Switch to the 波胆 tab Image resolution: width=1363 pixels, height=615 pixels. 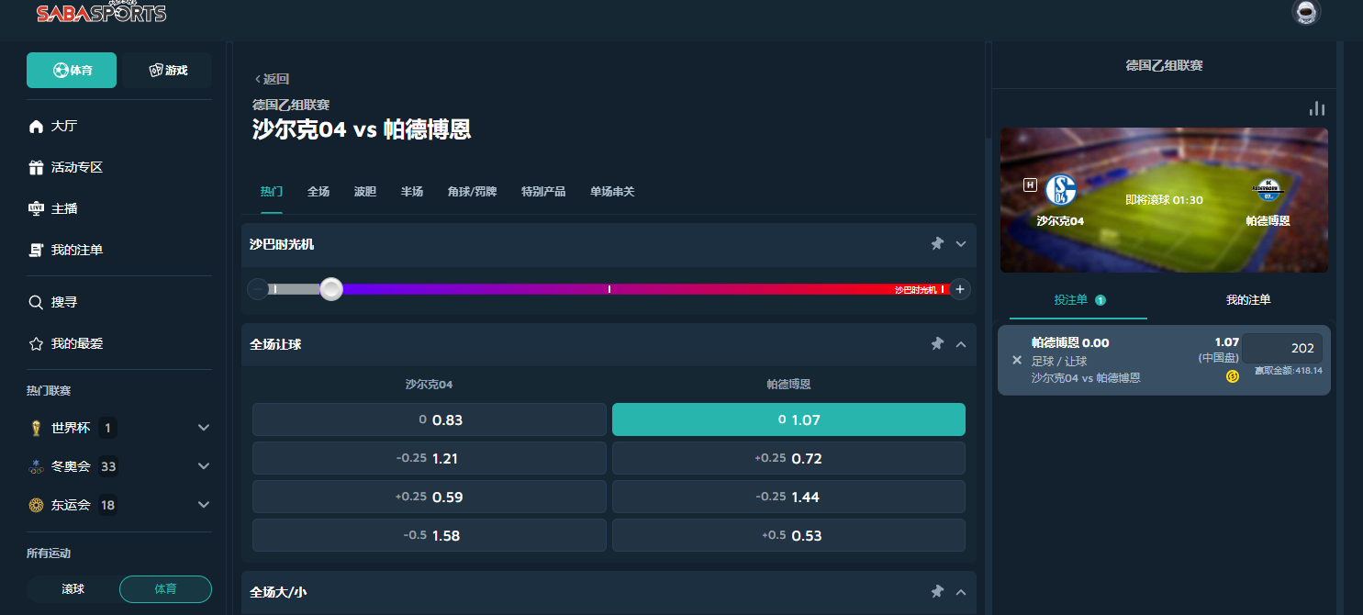[x=364, y=192]
